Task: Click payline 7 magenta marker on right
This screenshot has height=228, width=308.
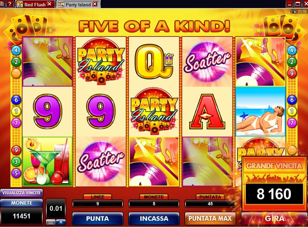Action: (x=292, y=123)
